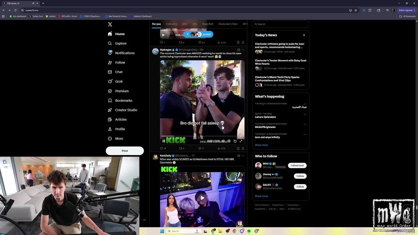Screen dimensions: 418x235
Task: Show more in What's happening
Action: (261, 145)
